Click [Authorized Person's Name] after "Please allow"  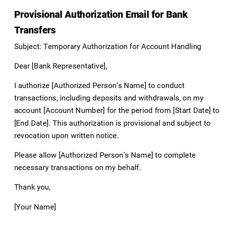[106, 155]
